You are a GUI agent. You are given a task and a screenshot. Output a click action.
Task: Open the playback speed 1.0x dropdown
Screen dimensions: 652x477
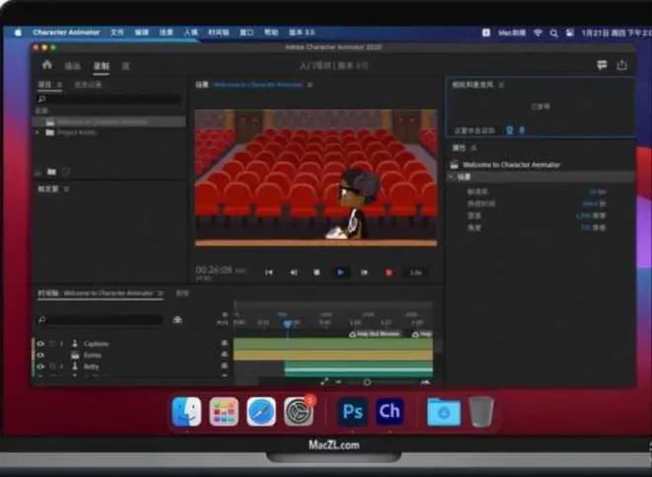tap(416, 272)
